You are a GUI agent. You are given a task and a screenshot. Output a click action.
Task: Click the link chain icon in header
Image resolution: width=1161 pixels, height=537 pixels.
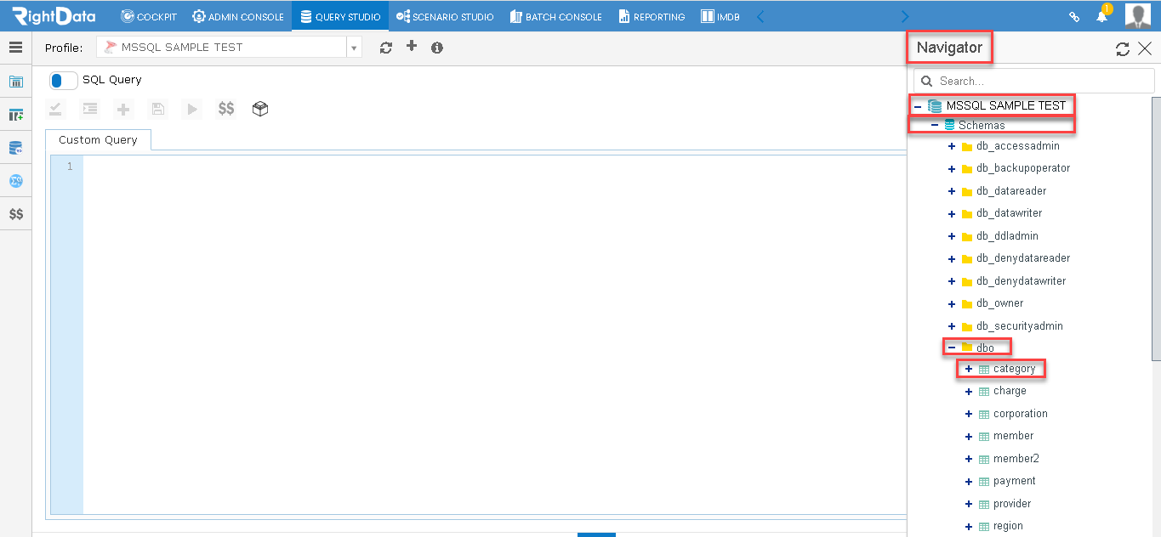pos(1074,16)
